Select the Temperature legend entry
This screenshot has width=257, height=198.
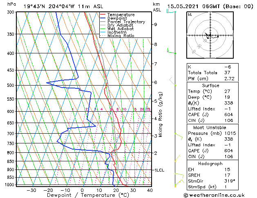pos(121,15)
